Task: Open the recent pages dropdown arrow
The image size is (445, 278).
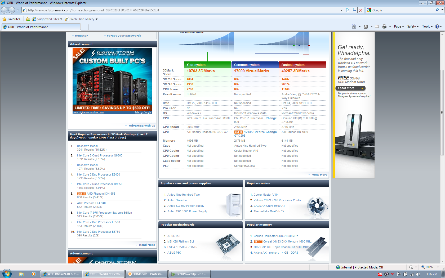Action: 18,10
